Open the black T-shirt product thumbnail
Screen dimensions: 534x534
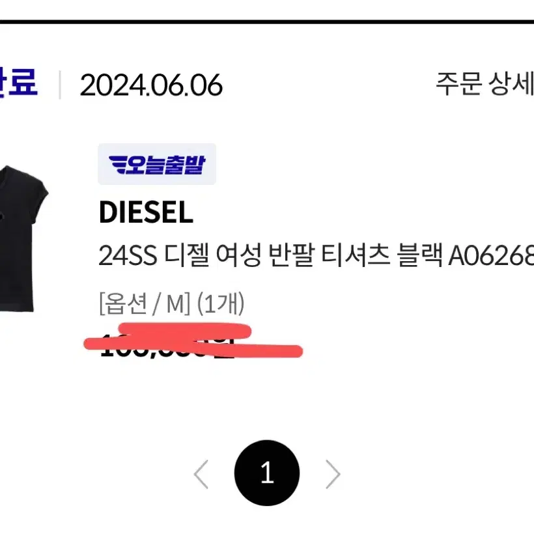point(23,238)
